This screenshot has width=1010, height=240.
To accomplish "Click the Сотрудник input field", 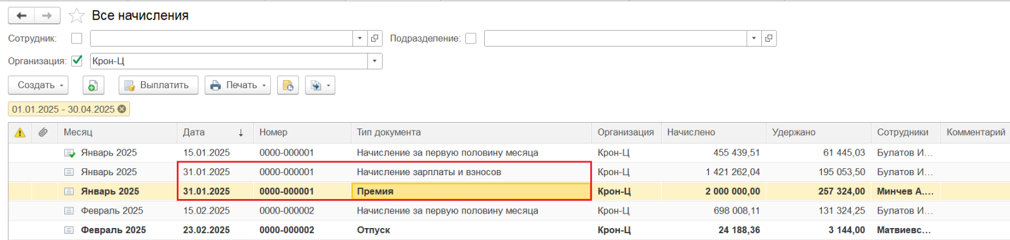I will coord(222,38).
